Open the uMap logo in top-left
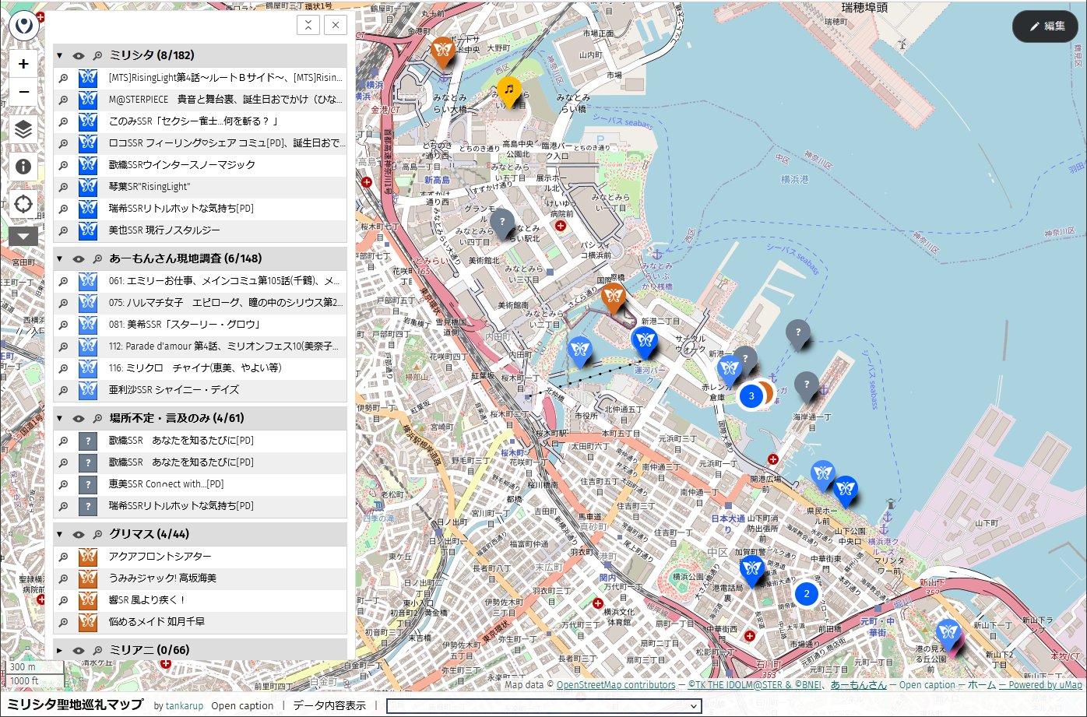Image resolution: width=1087 pixels, height=717 pixels. (x=23, y=26)
